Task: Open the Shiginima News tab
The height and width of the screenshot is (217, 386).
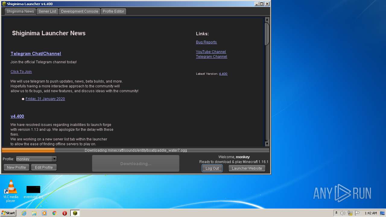Action: (20, 11)
